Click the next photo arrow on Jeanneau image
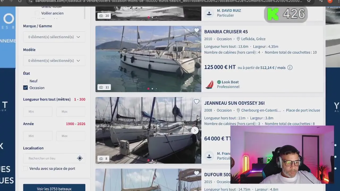 [x=195, y=130]
